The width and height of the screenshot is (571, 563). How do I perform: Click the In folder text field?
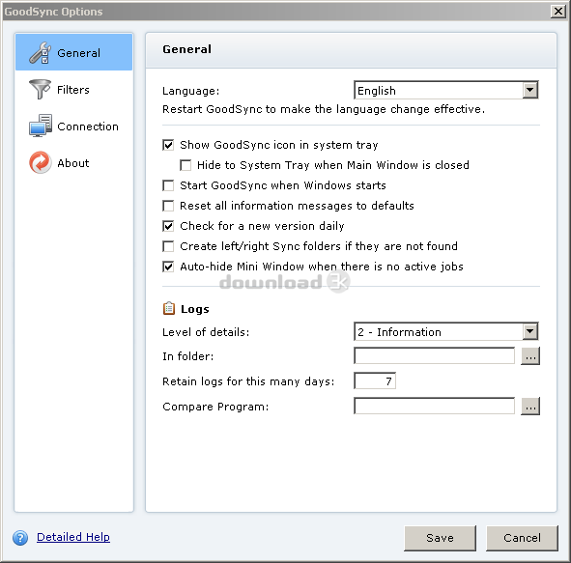click(x=434, y=356)
